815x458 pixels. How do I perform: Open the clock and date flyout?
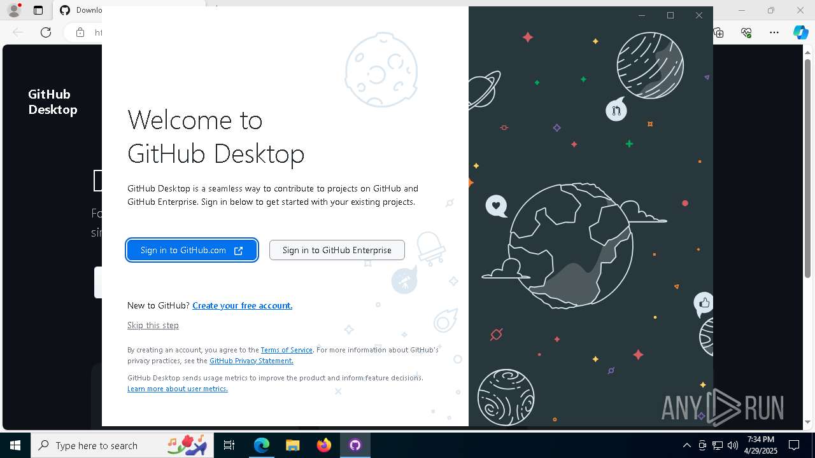coord(760,445)
